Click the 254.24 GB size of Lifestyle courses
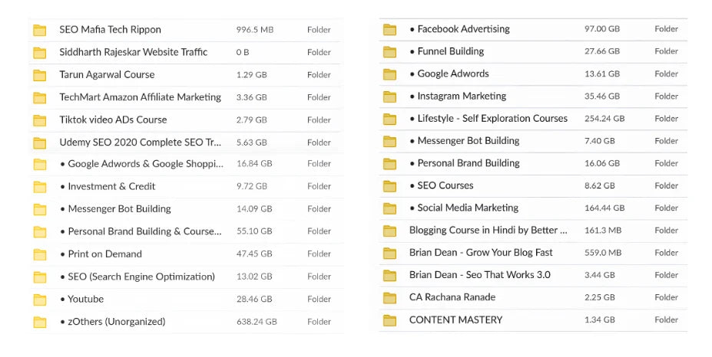The height and width of the screenshot is (357, 712). 604,119
